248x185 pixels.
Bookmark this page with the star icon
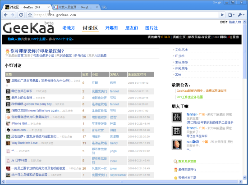pos(30,15)
